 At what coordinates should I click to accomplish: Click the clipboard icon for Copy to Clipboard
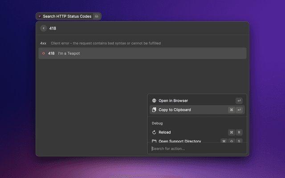[x=154, y=110]
